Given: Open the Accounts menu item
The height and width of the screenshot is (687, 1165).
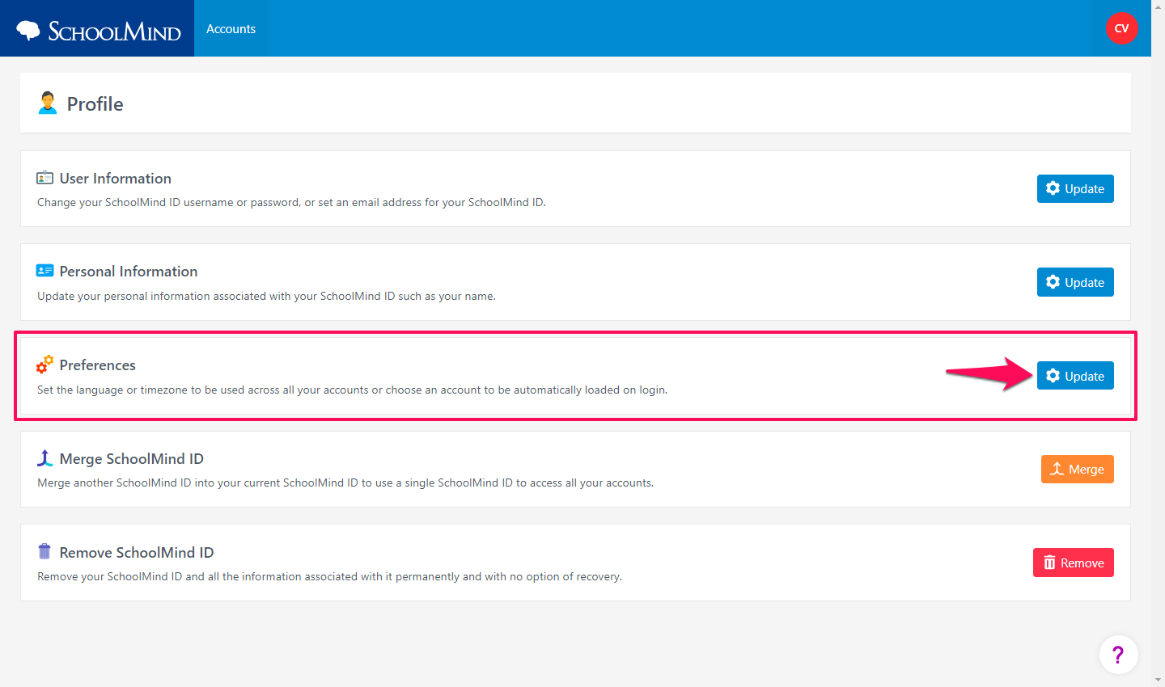Looking at the screenshot, I should pyautogui.click(x=231, y=28).
